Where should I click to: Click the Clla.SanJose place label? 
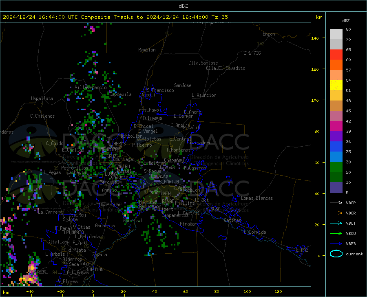[203, 63]
